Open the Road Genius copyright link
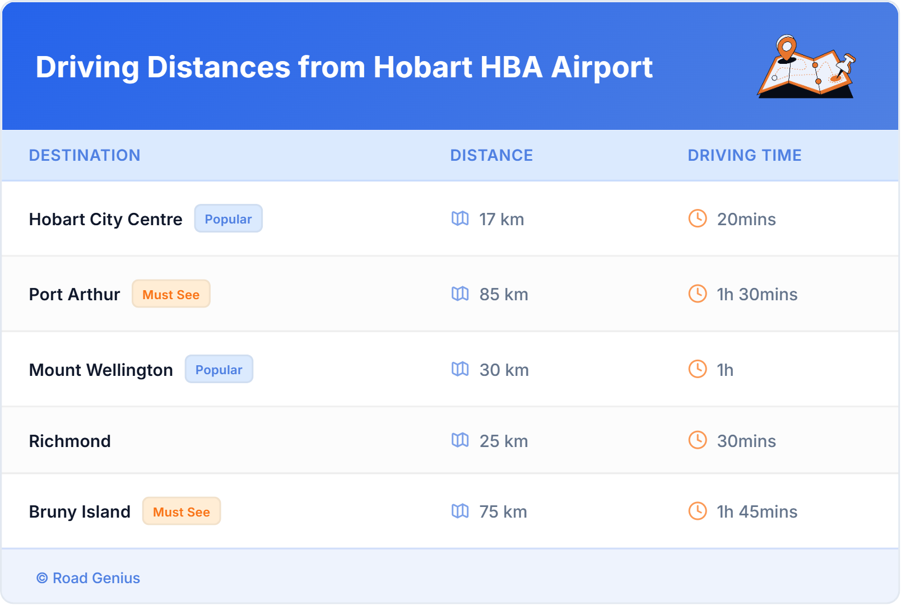The width and height of the screenshot is (901, 605). [x=89, y=578]
